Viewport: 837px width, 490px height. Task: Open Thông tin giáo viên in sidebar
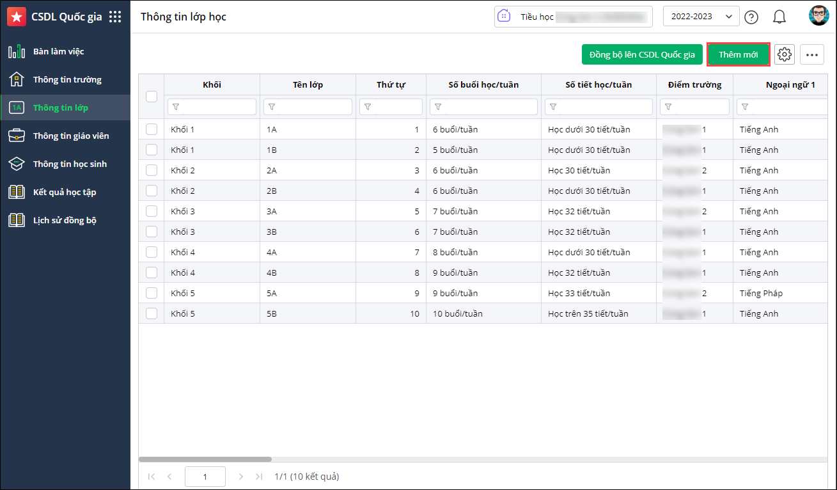[70, 136]
